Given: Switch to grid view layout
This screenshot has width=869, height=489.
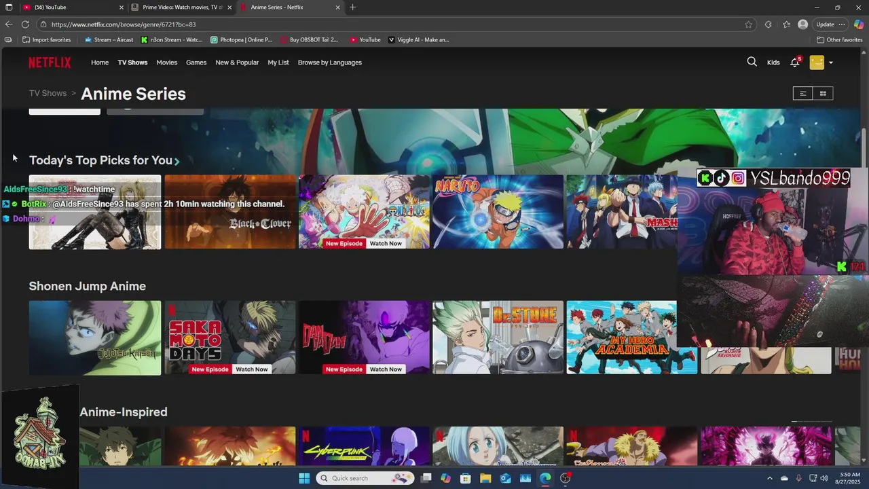Looking at the screenshot, I should click(x=823, y=94).
